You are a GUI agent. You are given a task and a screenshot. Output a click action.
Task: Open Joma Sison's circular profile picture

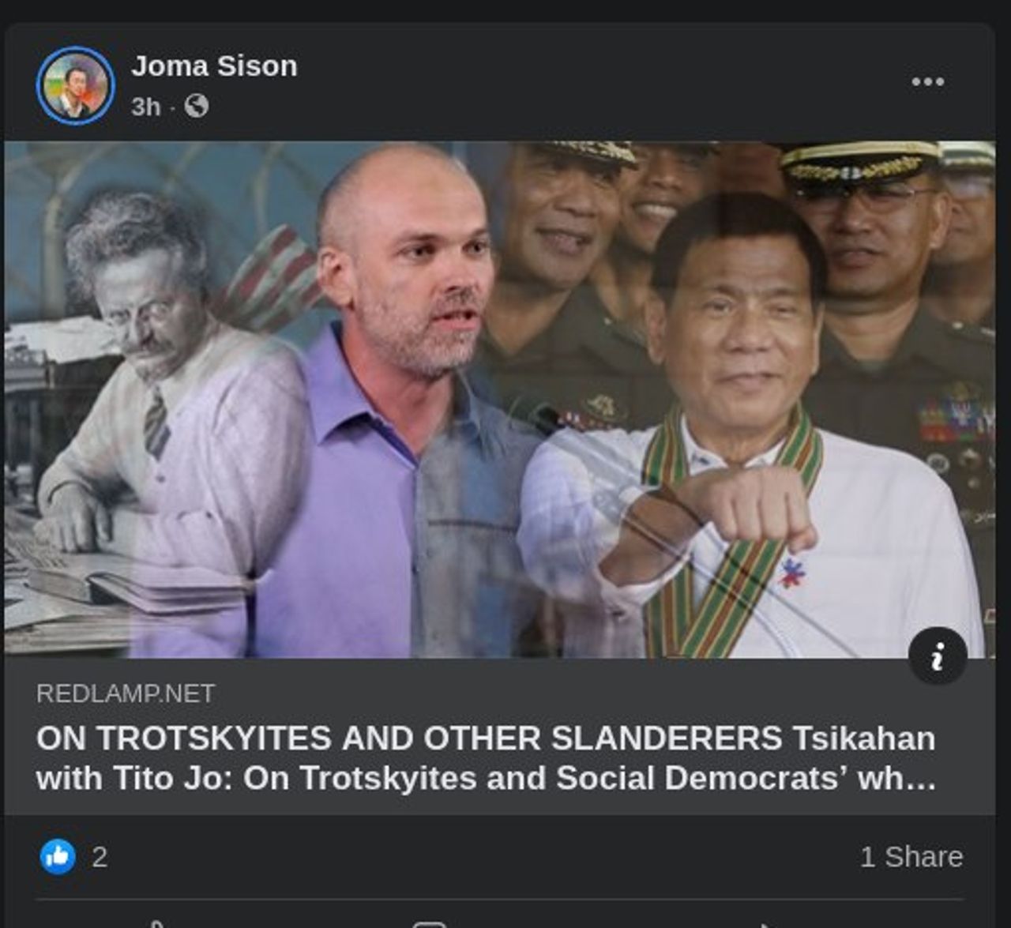pyautogui.click(x=75, y=85)
